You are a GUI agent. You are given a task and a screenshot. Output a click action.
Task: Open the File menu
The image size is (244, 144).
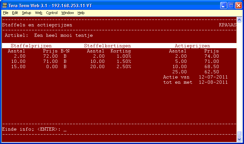6,13
